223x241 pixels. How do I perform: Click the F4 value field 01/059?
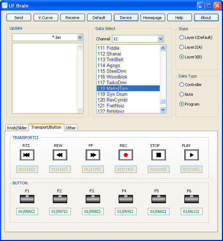[126, 211]
